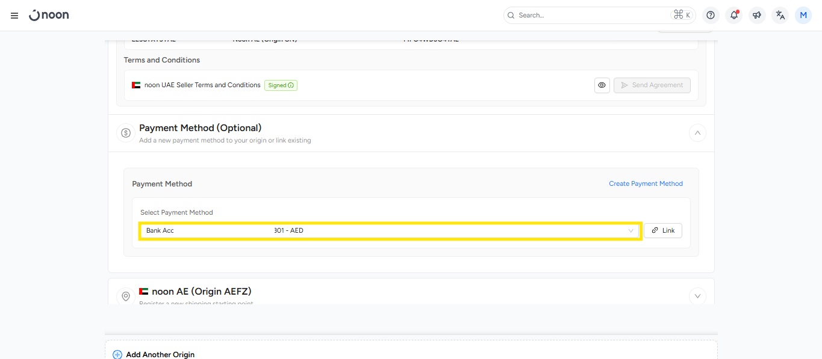View agreement using the eye icon

click(x=602, y=85)
